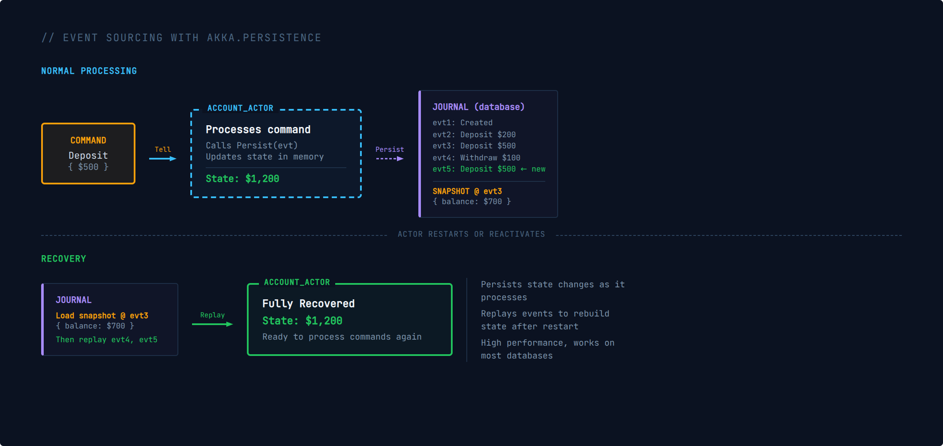943x446 pixels.
Task: Click the blue Tell arrow
Action: [x=162, y=159]
